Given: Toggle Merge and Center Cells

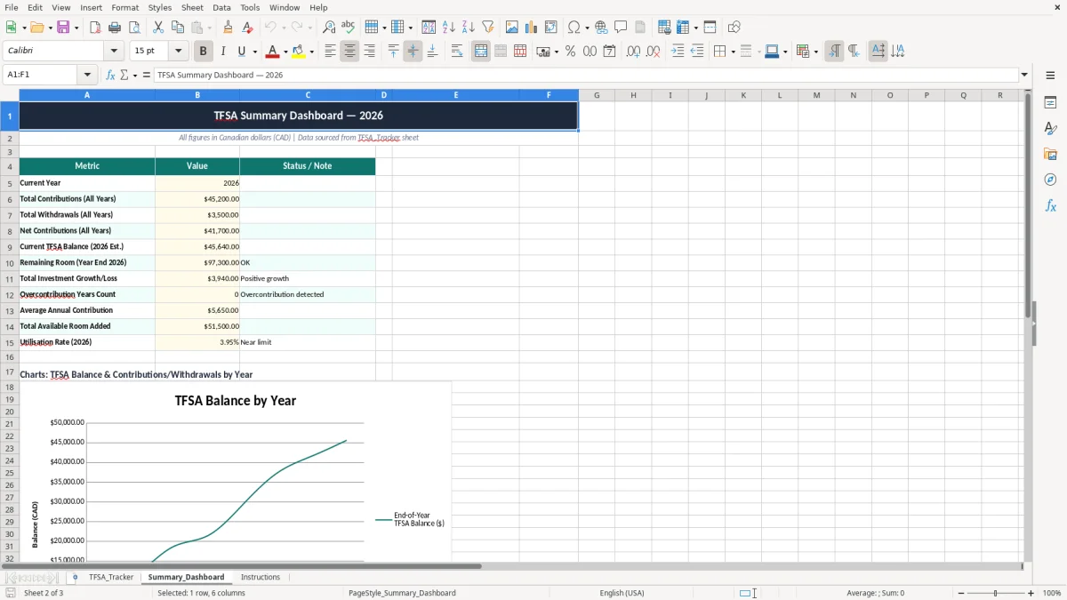Looking at the screenshot, I should 481,52.
